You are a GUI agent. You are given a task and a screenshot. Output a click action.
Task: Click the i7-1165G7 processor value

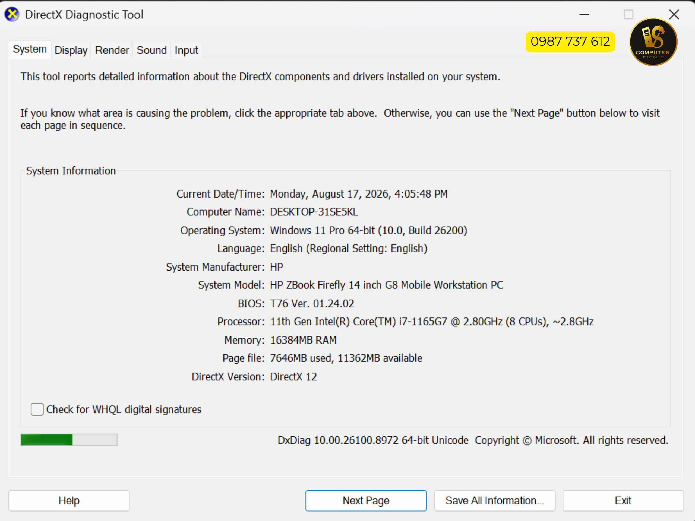pos(432,322)
